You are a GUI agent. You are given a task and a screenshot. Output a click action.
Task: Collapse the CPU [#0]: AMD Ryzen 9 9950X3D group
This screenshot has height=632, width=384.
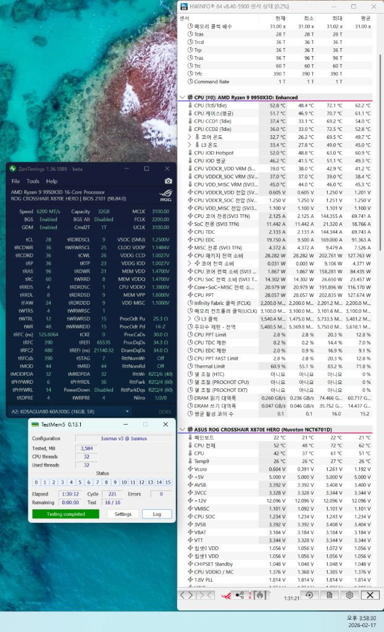(182, 98)
